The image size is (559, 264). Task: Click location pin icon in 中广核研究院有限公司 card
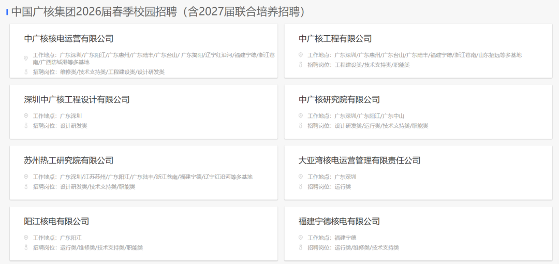(301, 116)
